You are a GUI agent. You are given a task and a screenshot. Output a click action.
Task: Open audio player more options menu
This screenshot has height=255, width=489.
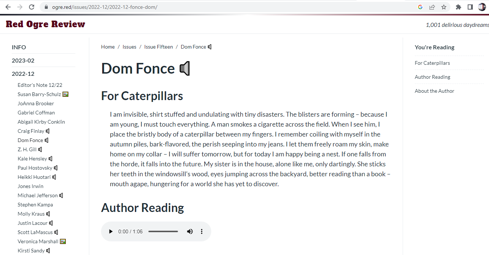pyautogui.click(x=202, y=231)
